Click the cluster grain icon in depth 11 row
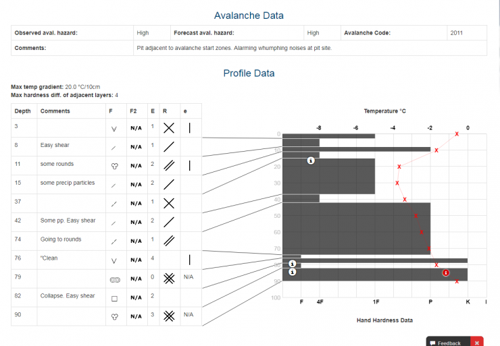The height and width of the screenshot is (346, 500). click(x=114, y=165)
